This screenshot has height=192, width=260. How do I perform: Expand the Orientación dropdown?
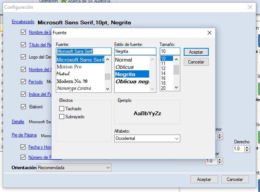click(74, 168)
